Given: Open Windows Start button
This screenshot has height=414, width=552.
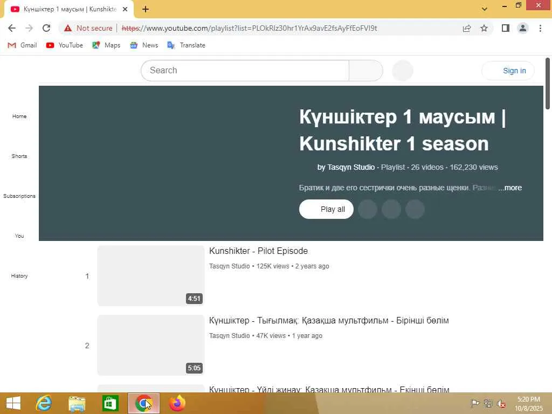Looking at the screenshot, I should (13, 403).
